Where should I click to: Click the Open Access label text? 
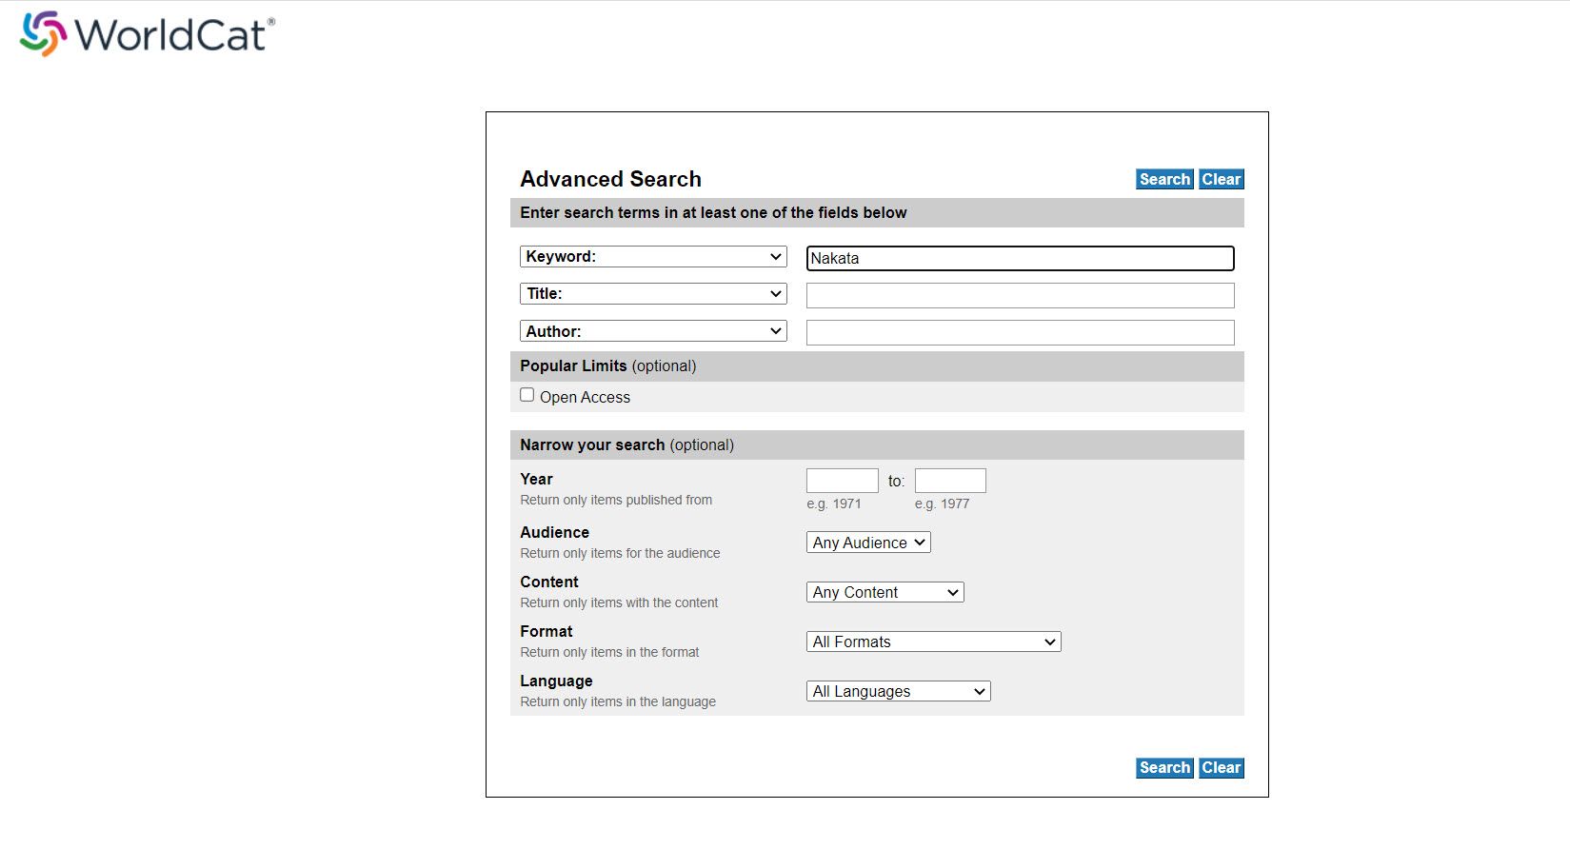coord(585,397)
